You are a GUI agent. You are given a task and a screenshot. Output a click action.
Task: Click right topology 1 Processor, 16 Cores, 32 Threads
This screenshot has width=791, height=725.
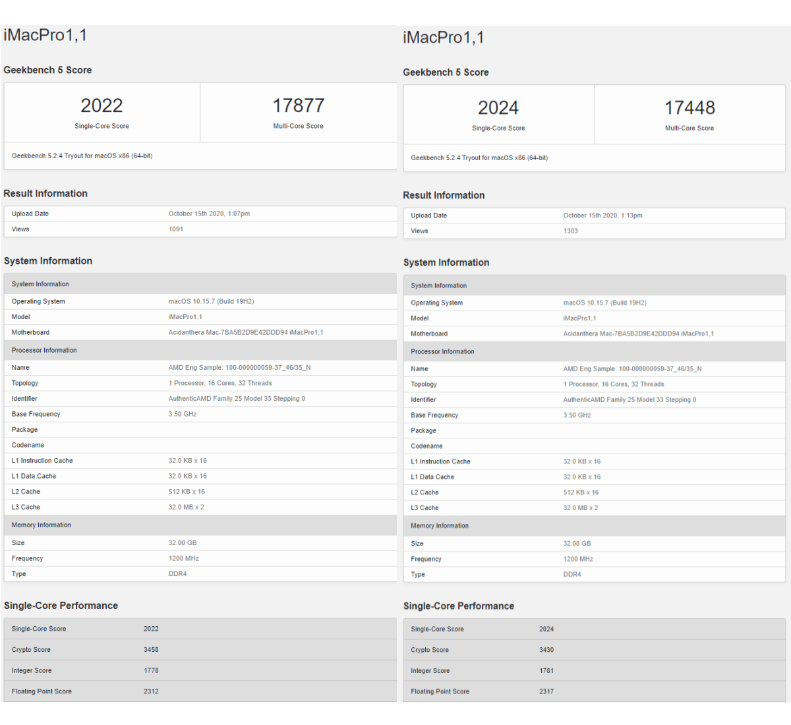(x=614, y=384)
